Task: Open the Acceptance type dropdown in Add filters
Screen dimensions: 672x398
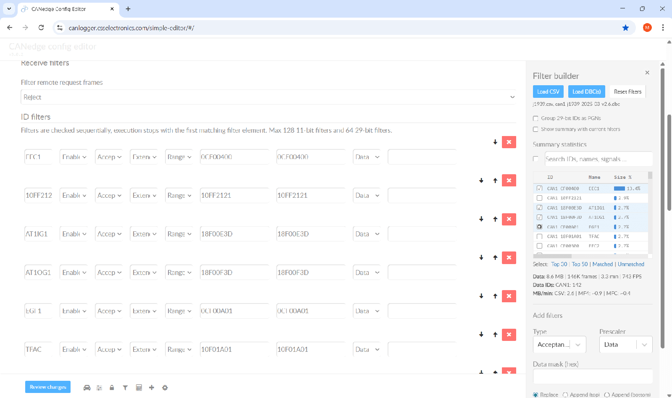Action: (x=559, y=345)
